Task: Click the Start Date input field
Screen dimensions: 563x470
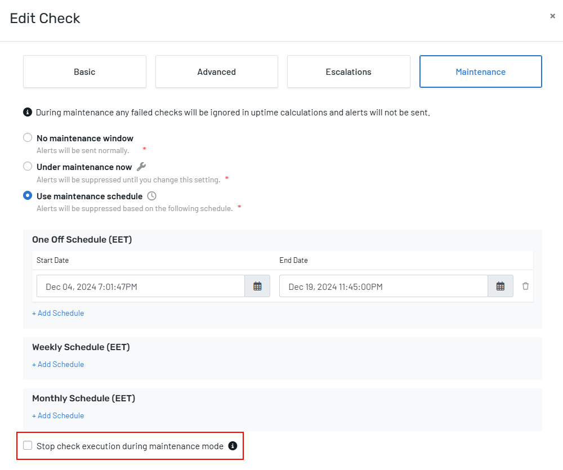Action: click(141, 286)
